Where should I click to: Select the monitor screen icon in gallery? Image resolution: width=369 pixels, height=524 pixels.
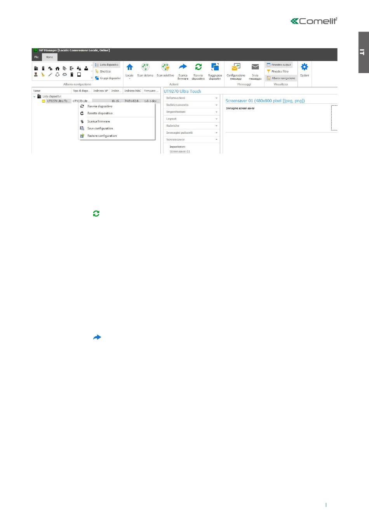pyautogui.click(x=79, y=75)
